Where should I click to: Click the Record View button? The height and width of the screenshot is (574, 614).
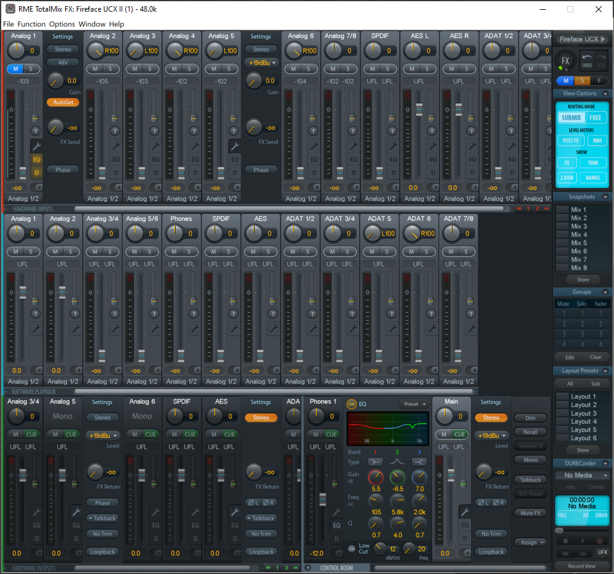tap(582, 566)
